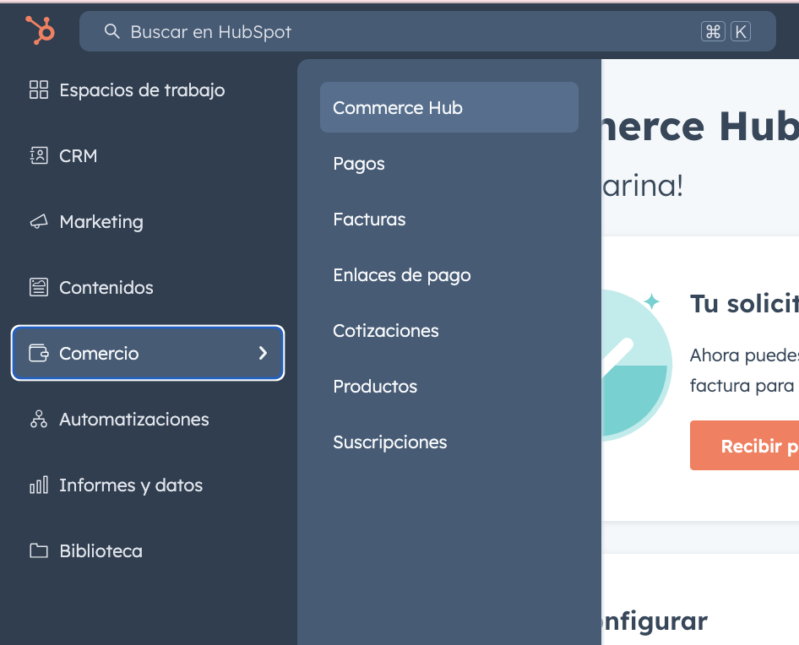799x645 pixels.
Task: Click the Comercio wallet icon
Action: point(37,353)
